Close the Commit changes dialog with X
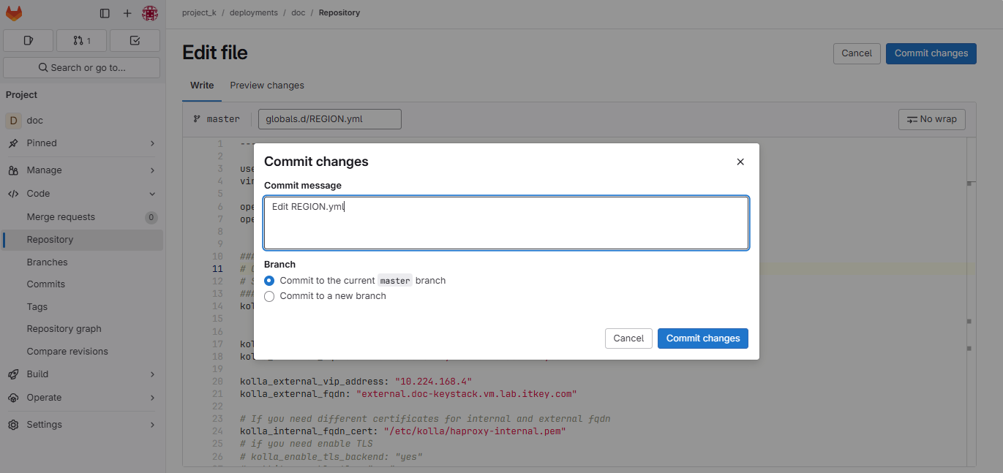Image resolution: width=1003 pixels, height=473 pixels. coord(740,162)
